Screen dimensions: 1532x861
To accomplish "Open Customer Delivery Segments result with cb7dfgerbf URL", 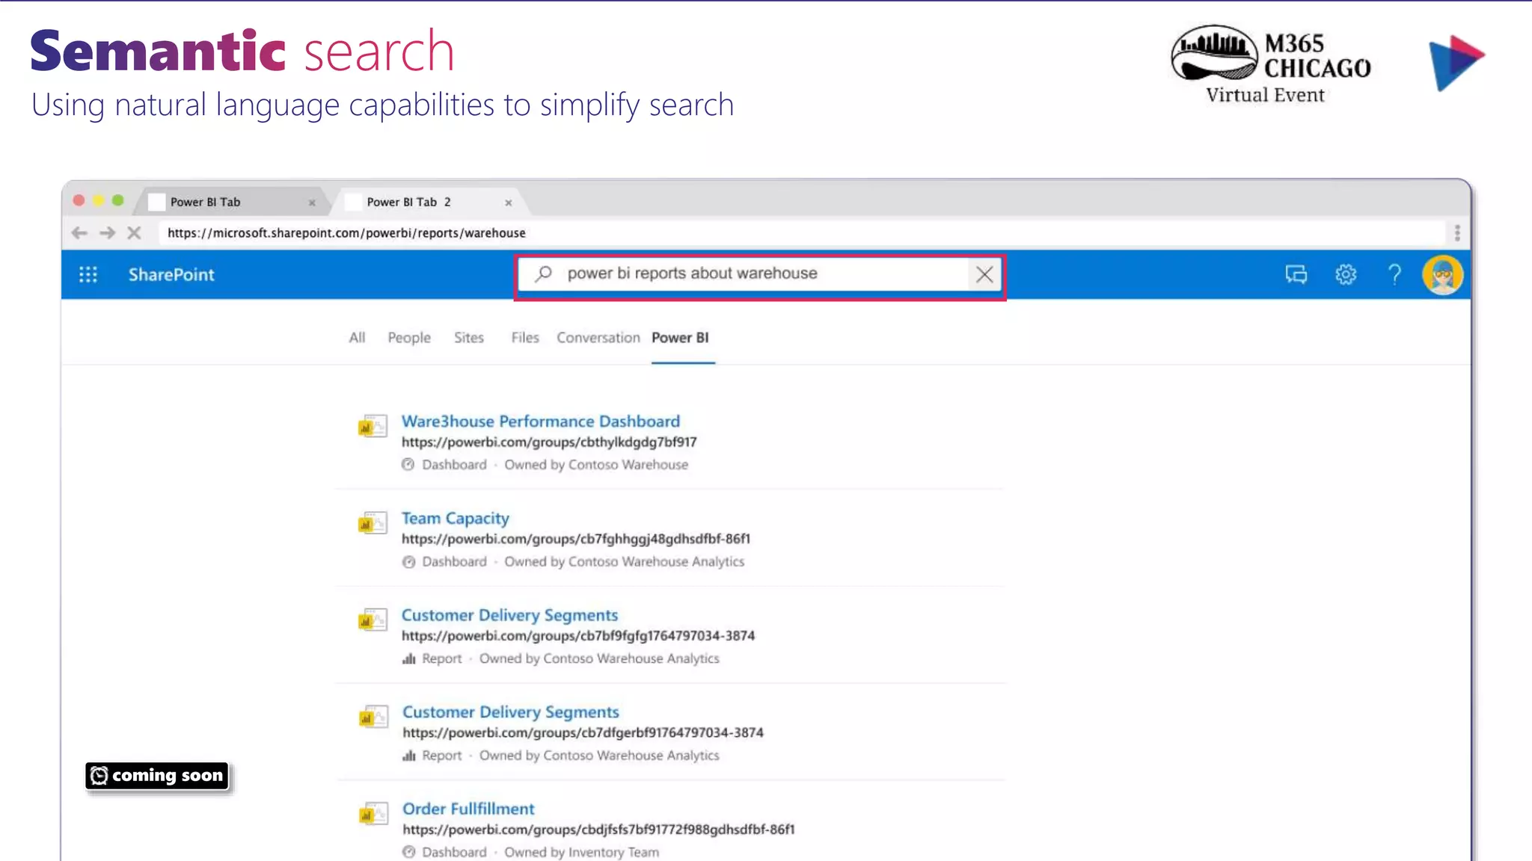I will [511, 712].
